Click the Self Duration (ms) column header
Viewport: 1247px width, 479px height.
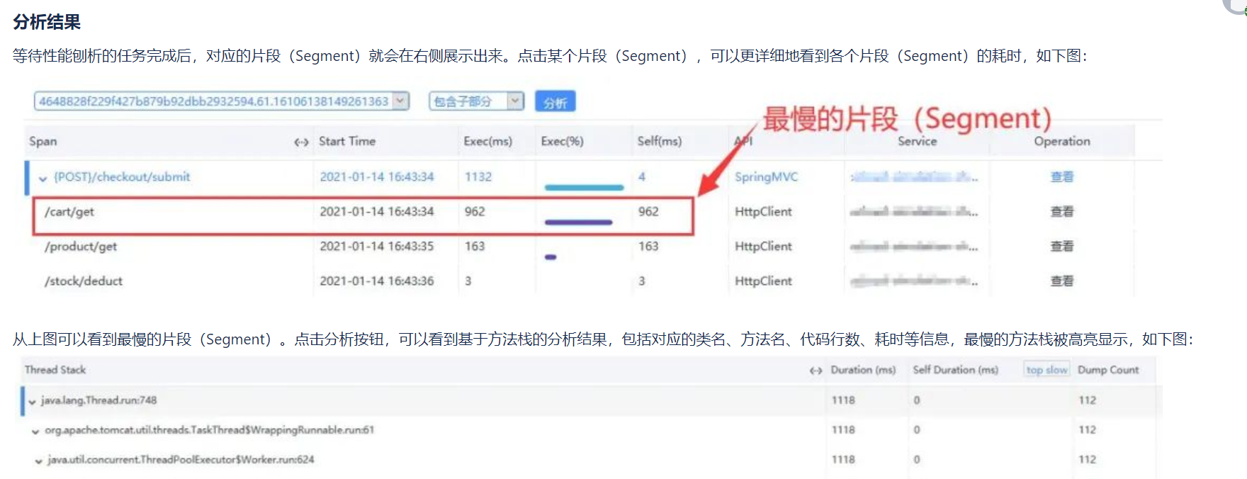(x=955, y=370)
